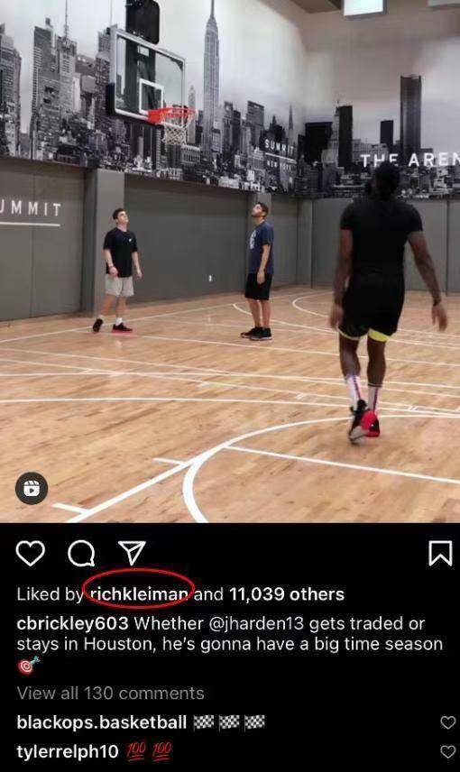
Task: Tap the @jharden13 mention
Action: coord(256,623)
